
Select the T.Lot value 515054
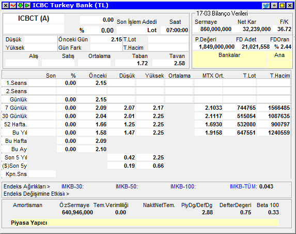[x=246, y=116]
